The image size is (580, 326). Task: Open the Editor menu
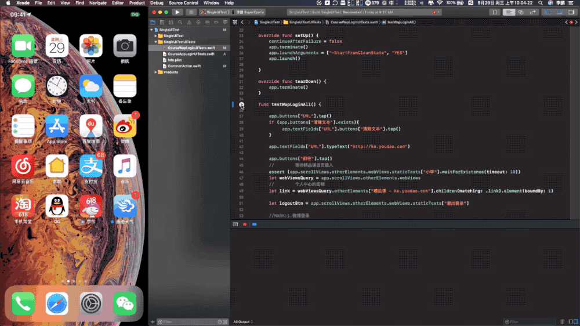118,3
